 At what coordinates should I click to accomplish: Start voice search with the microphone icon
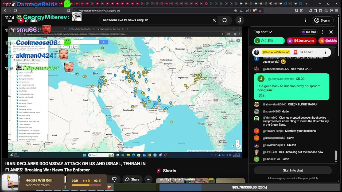(240, 20)
